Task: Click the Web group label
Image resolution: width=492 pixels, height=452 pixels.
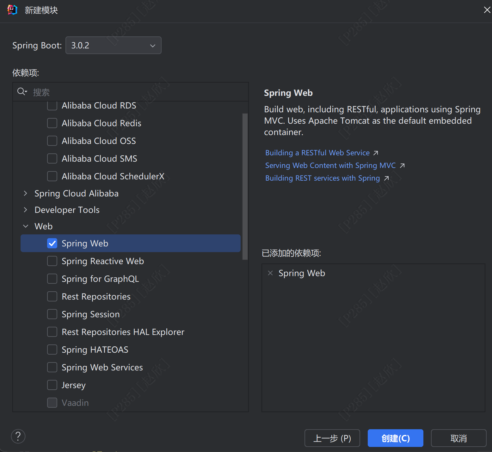Action: (44, 226)
